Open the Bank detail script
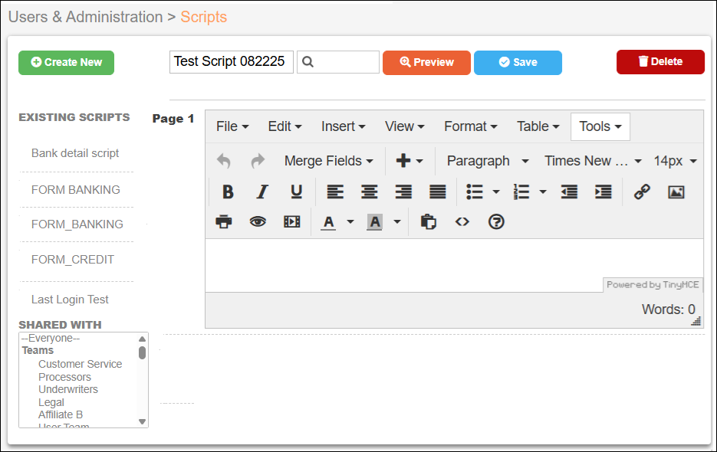Viewport: 717px width, 452px height. point(75,153)
